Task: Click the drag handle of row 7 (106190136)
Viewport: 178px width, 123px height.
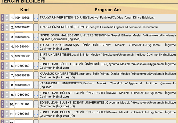Action: [2, 76]
